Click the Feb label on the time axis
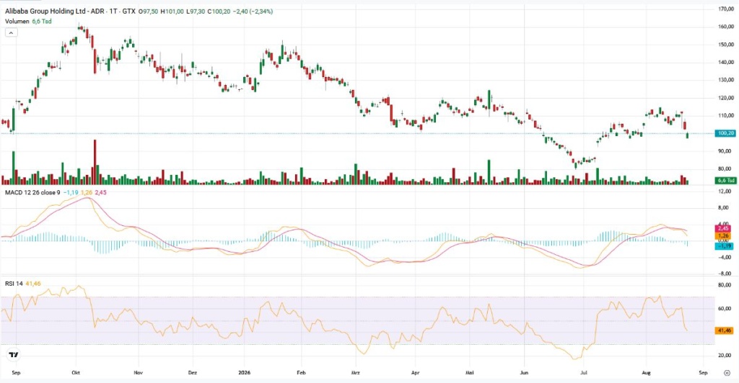Screen dimensions: 739x383 (x=301, y=373)
